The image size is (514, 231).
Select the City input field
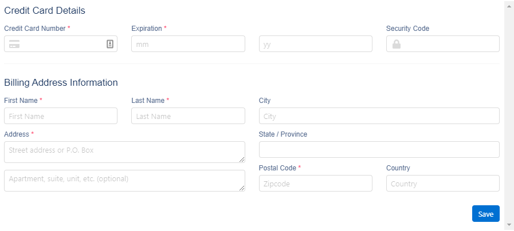tap(379, 116)
